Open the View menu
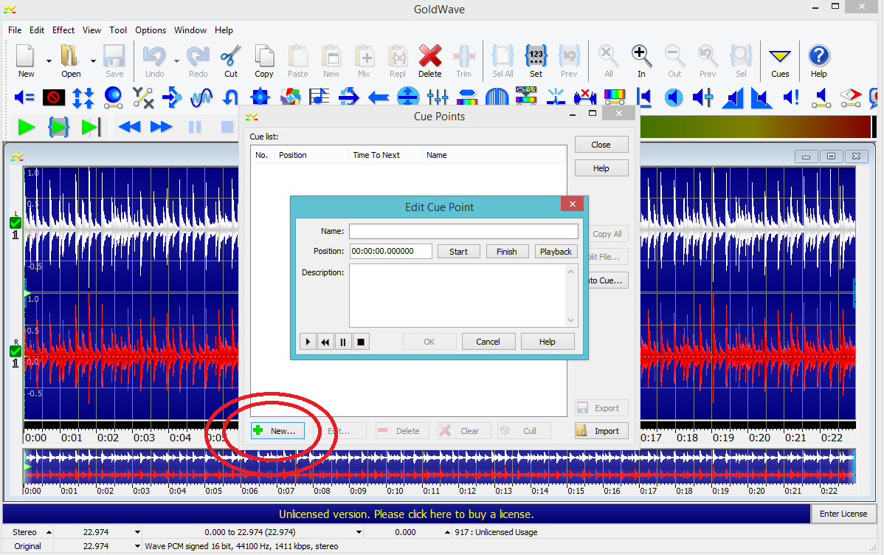Image resolution: width=884 pixels, height=555 pixels. tap(91, 30)
